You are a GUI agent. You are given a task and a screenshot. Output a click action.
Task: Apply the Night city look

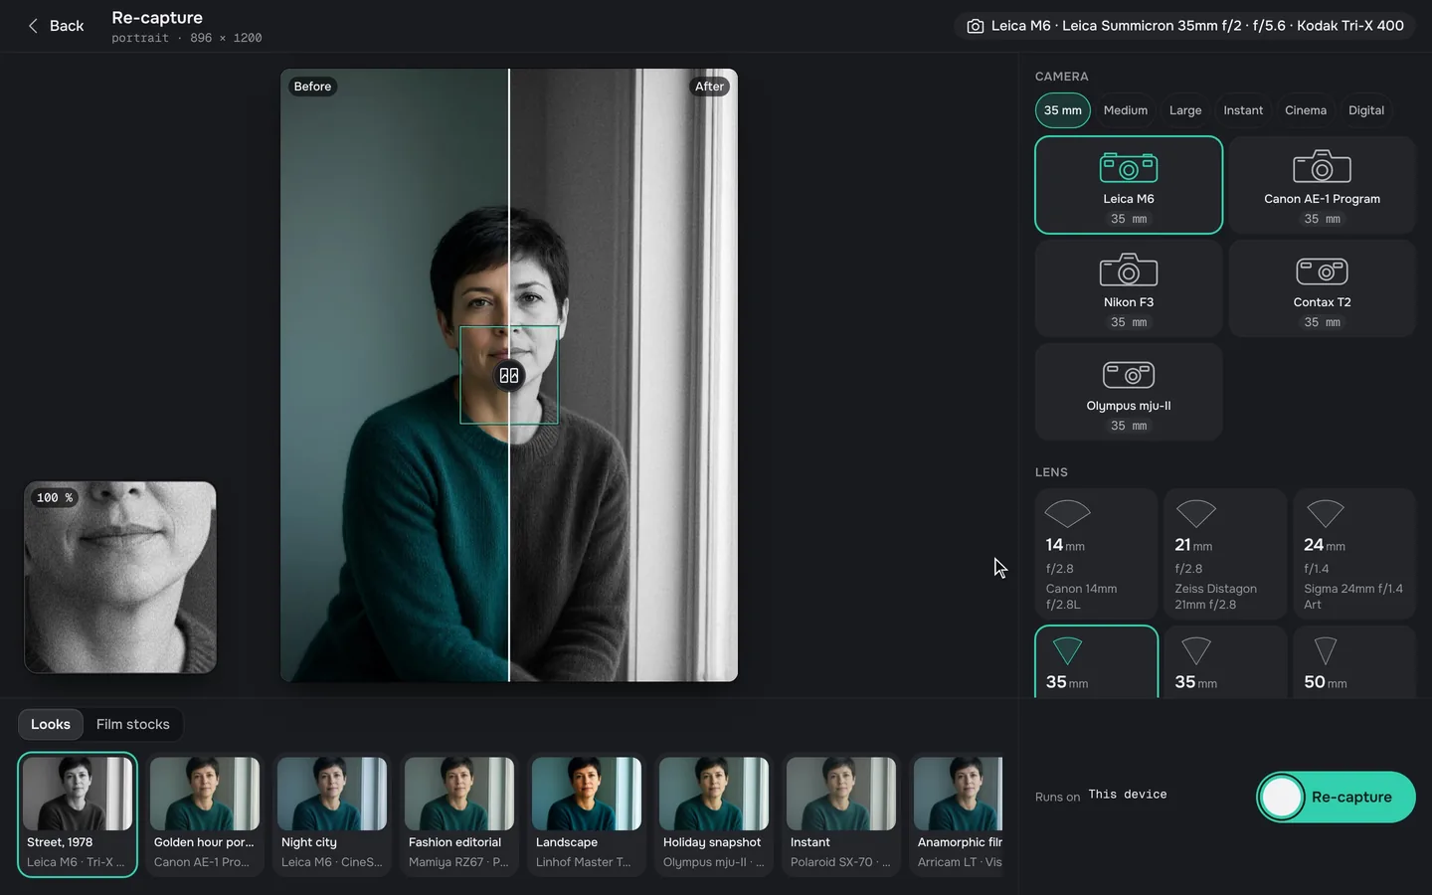click(332, 815)
